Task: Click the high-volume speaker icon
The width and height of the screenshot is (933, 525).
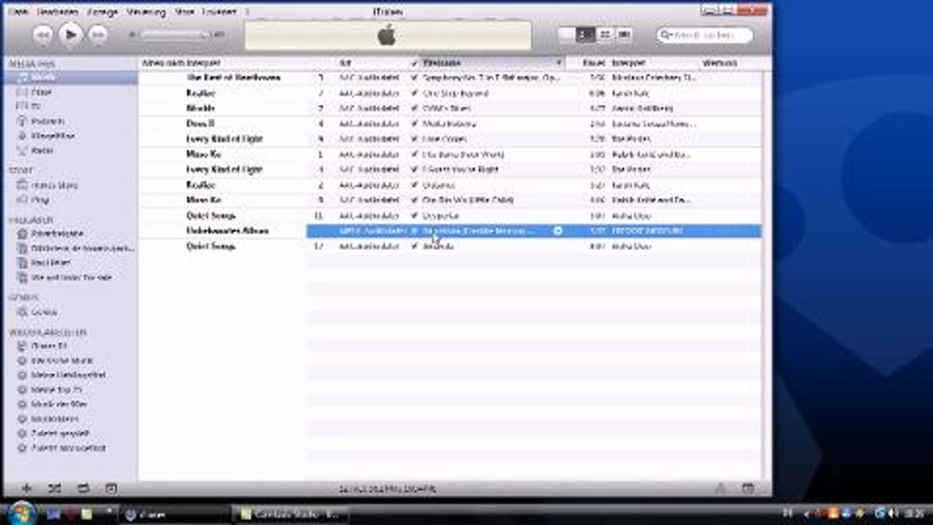Action: point(219,34)
